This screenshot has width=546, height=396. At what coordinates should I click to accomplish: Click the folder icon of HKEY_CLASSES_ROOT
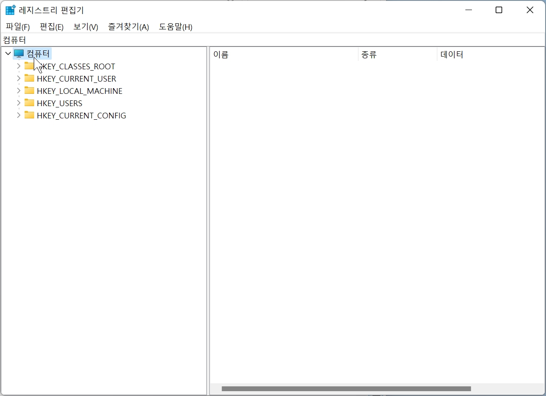tap(29, 66)
